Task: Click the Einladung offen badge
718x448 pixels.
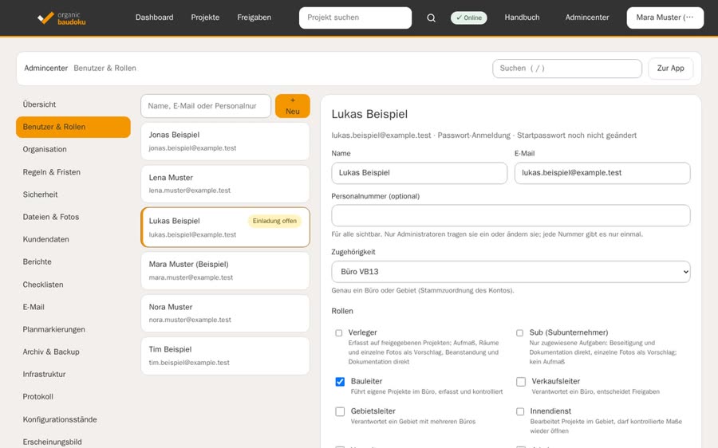Action: pyautogui.click(x=274, y=221)
